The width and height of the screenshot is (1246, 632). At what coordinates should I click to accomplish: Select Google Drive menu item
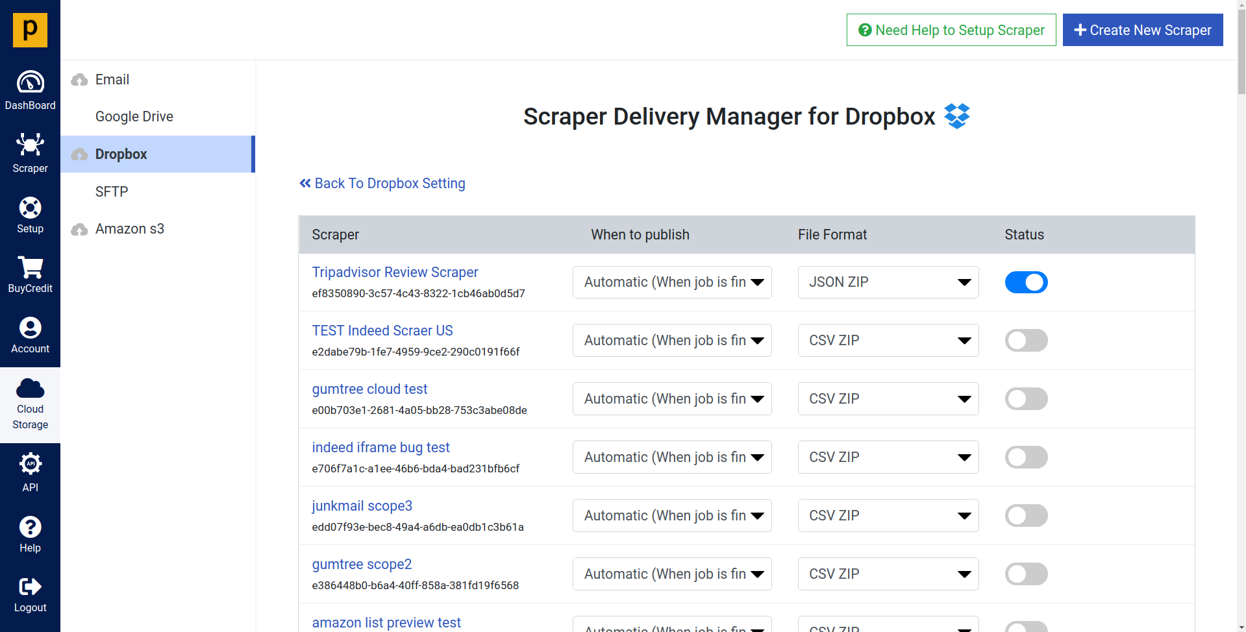pyautogui.click(x=158, y=117)
